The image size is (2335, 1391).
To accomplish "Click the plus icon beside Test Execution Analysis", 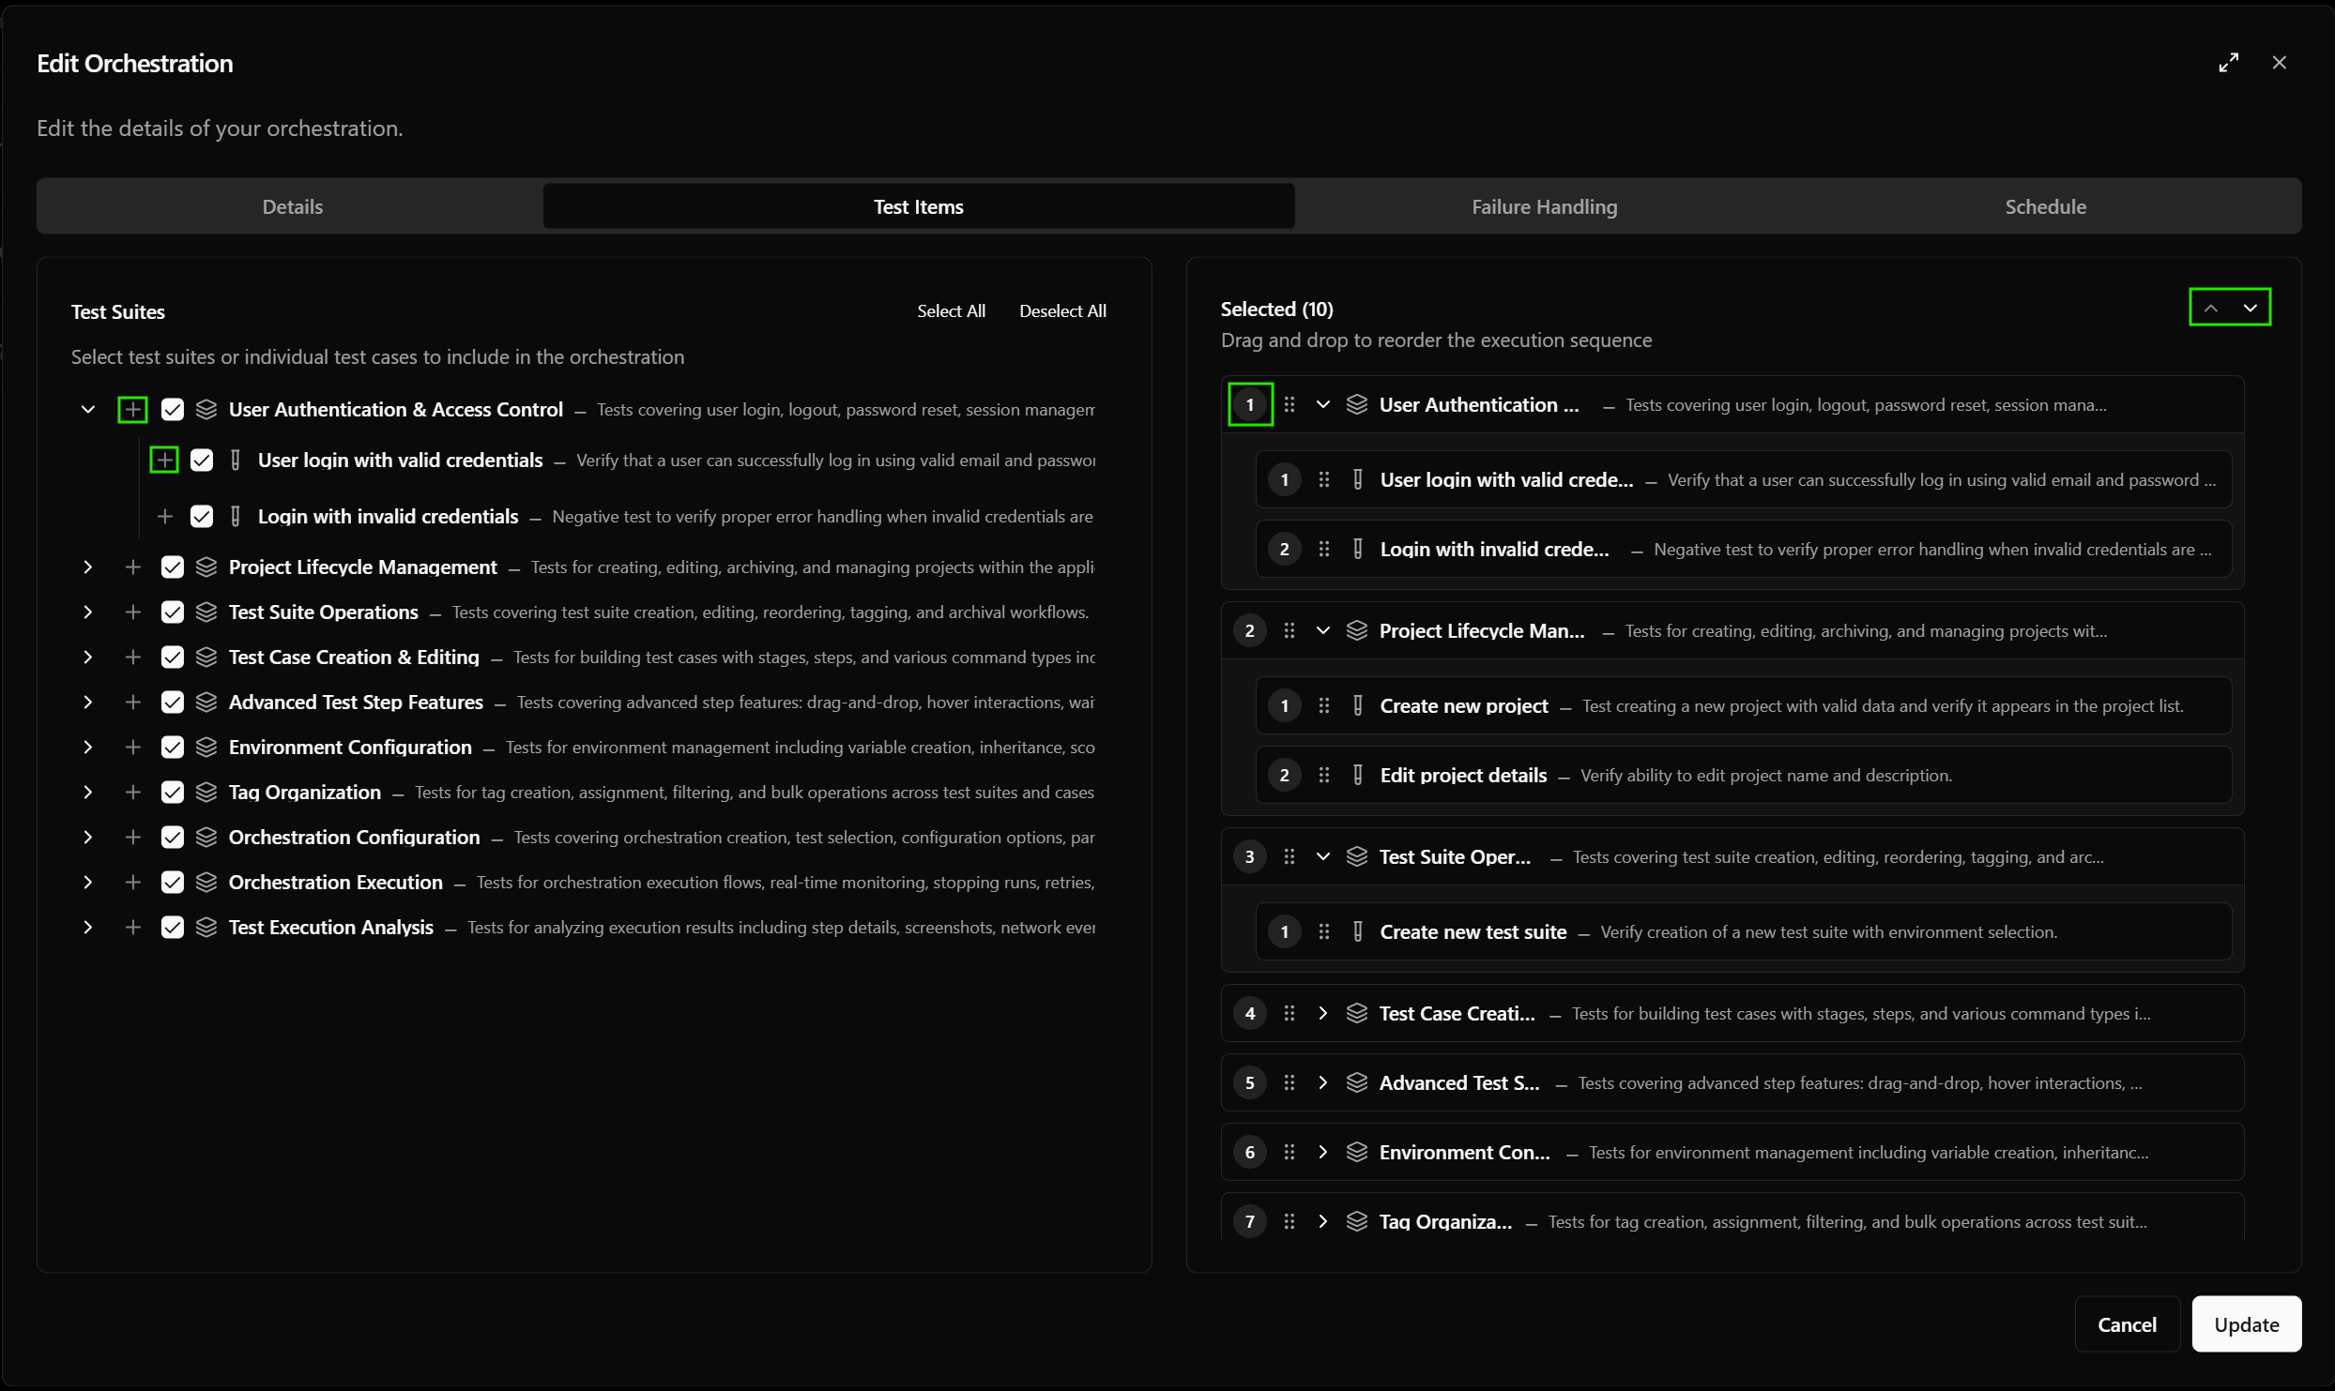I will (x=132, y=928).
